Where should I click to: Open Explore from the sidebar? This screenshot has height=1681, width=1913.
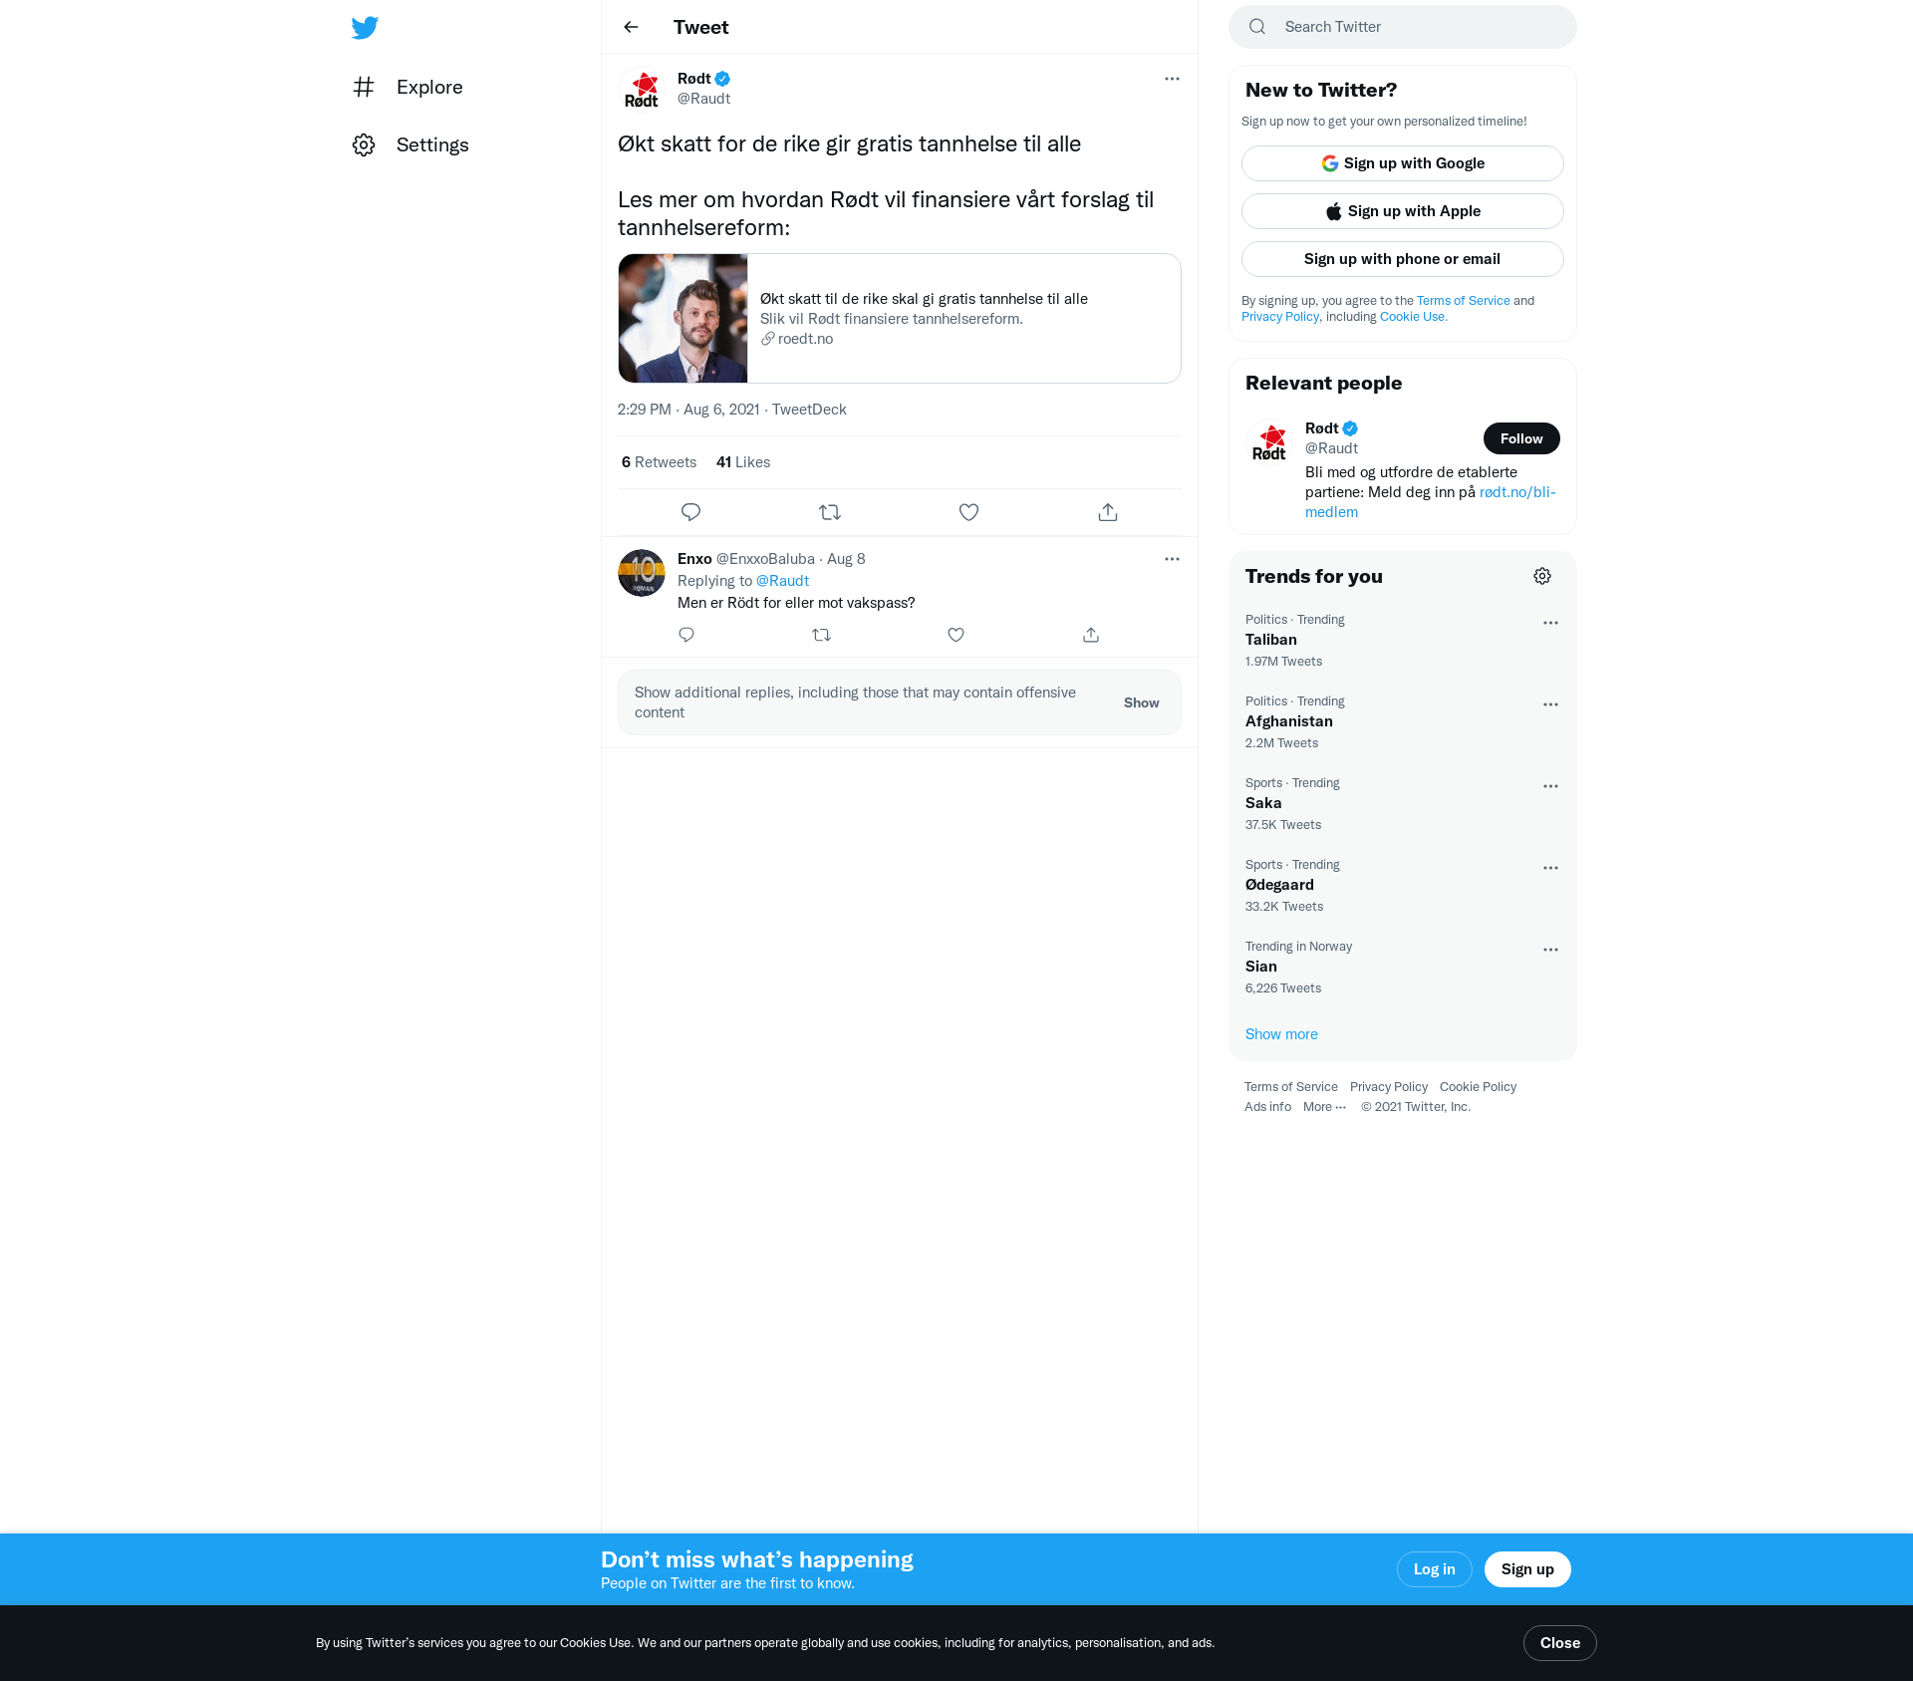[x=408, y=87]
